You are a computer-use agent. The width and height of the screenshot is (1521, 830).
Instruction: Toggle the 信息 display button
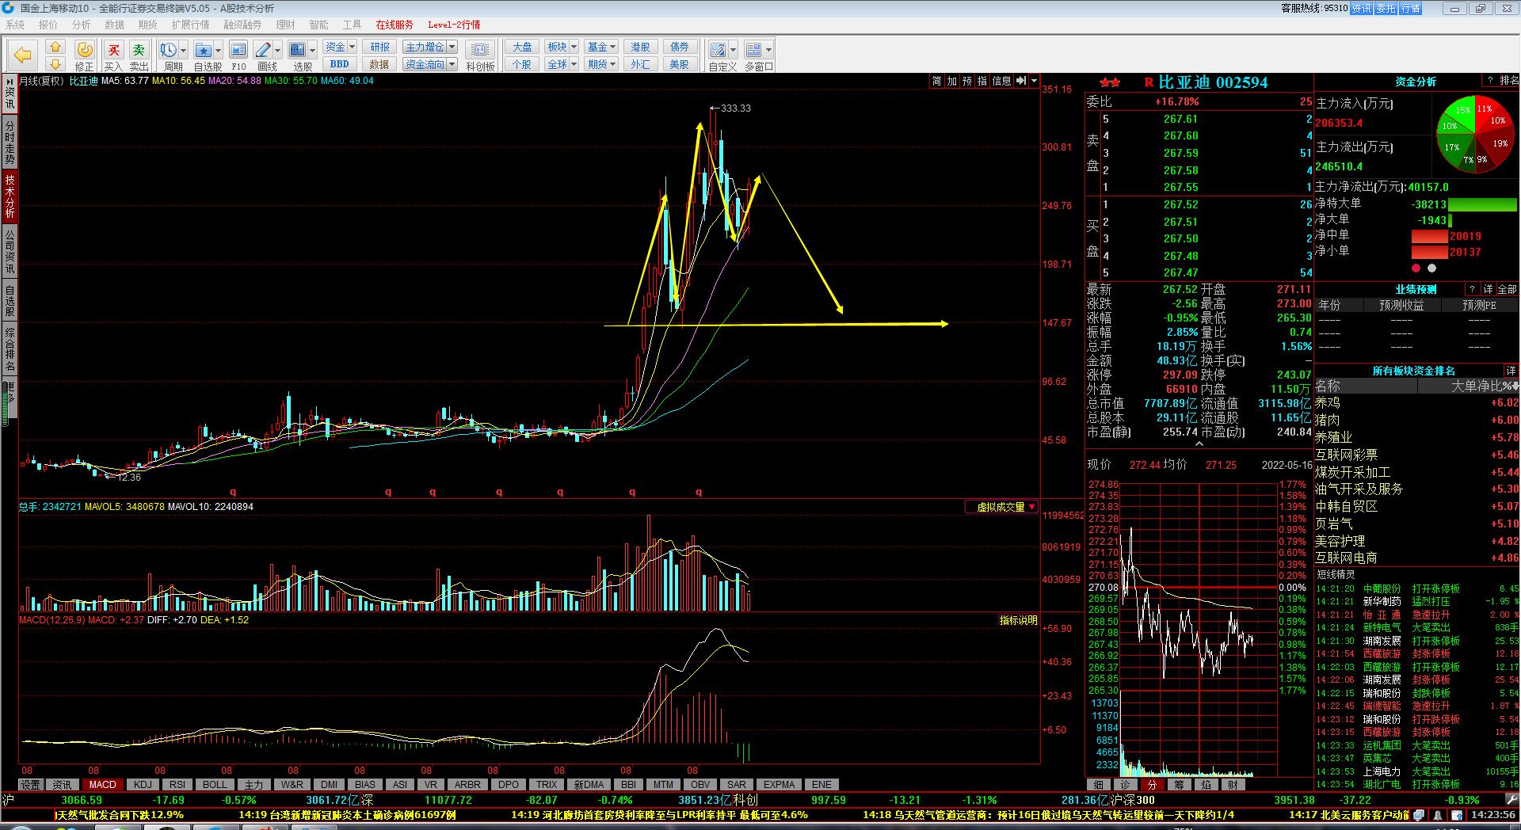[1001, 81]
